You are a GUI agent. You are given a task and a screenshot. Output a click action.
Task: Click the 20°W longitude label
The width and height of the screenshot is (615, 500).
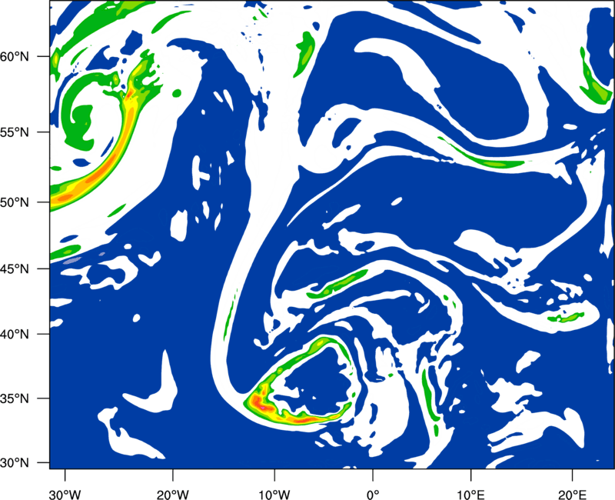(x=173, y=495)
